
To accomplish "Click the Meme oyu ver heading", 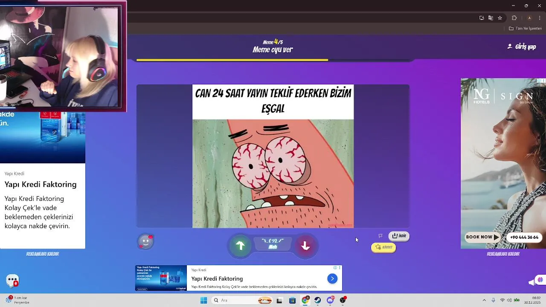I will coord(273,50).
